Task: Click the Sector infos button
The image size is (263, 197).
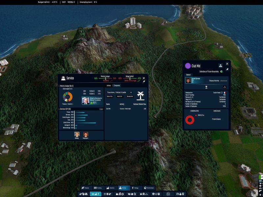Action: (110, 97)
